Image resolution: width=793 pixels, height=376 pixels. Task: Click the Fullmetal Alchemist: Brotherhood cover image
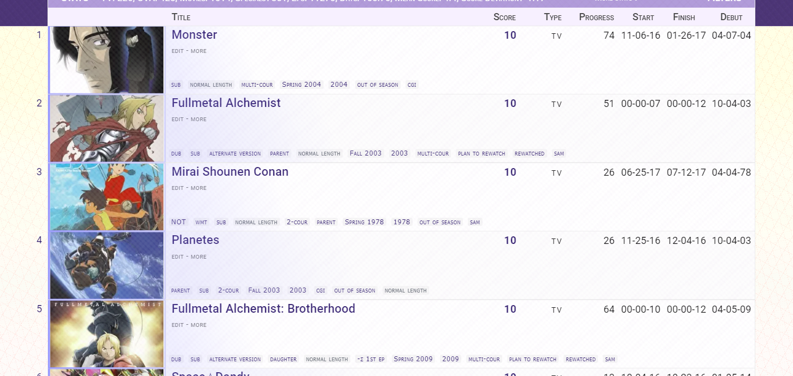(x=107, y=334)
